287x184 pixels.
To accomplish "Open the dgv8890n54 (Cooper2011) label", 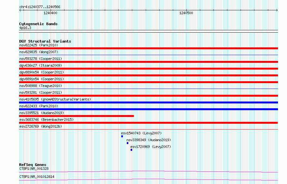I will coord(42,72).
